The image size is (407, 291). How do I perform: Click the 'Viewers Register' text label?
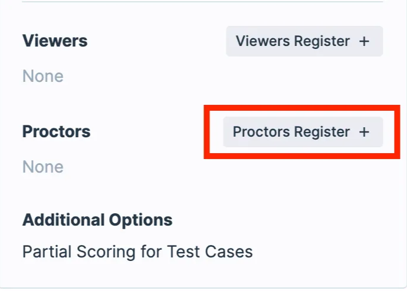point(293,41)
